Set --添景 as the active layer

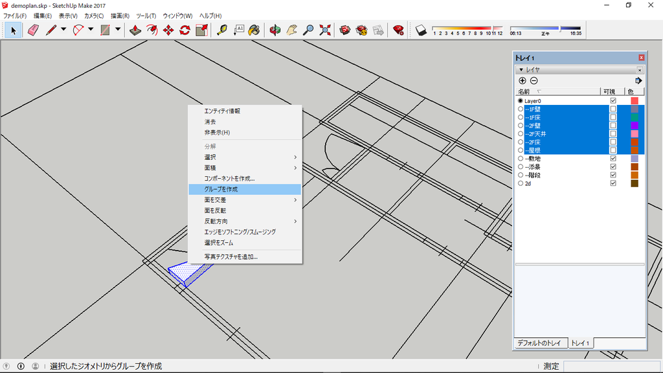coord(521,167)
